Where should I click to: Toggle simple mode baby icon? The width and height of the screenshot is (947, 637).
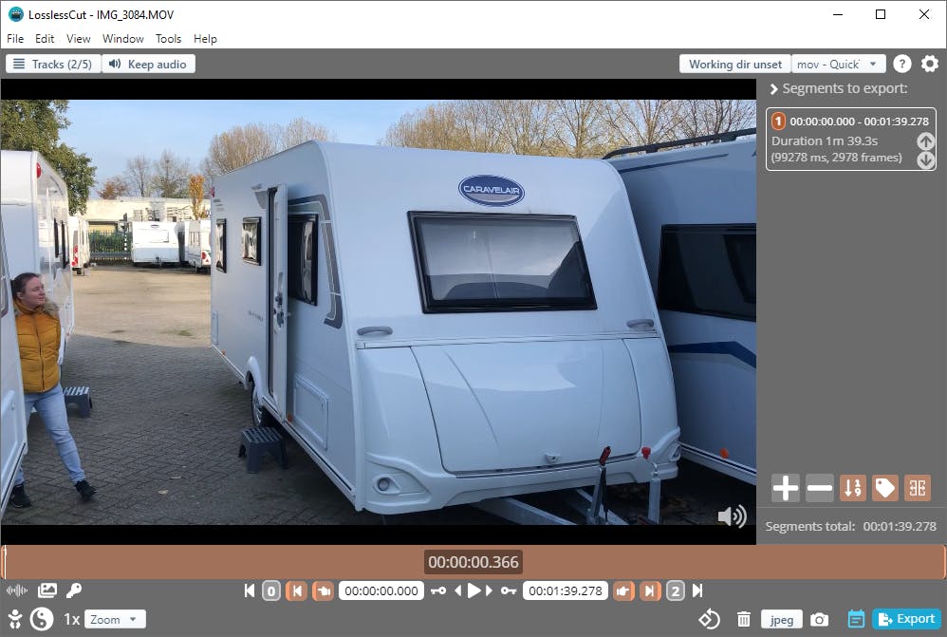click(x=15, y=619)
